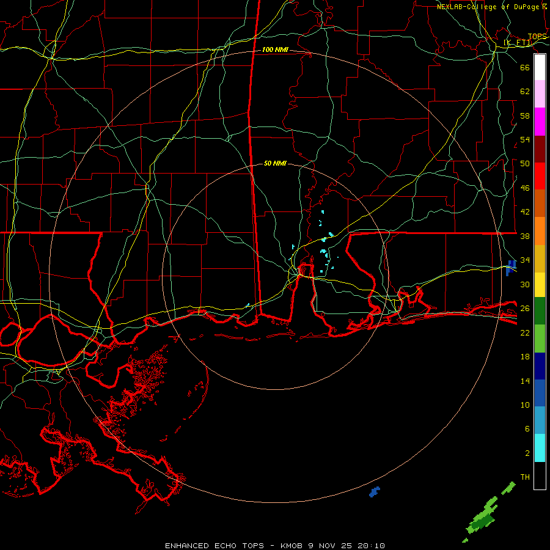Select the bright orange legend swatch
Screen dimensions: 550x550
click(540, 231)
